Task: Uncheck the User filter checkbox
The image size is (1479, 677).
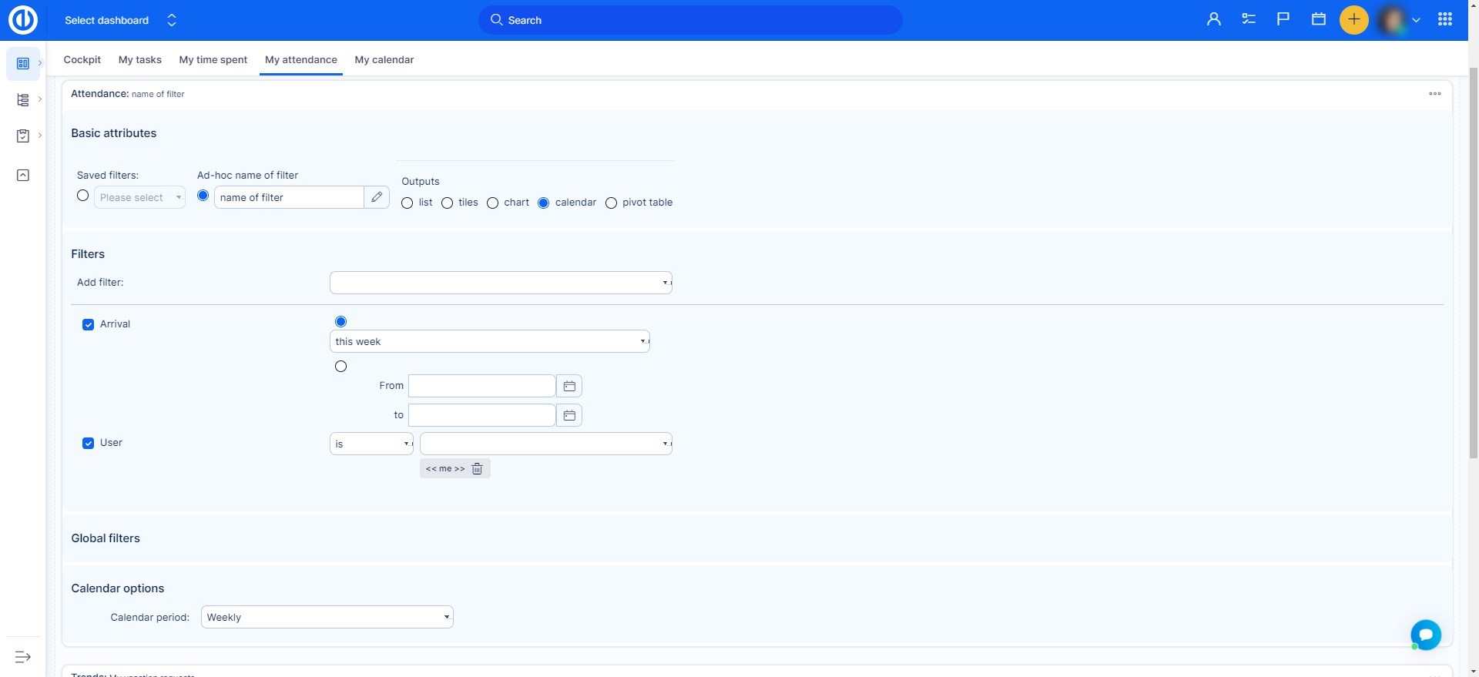Action: click(x=89, y=444)
